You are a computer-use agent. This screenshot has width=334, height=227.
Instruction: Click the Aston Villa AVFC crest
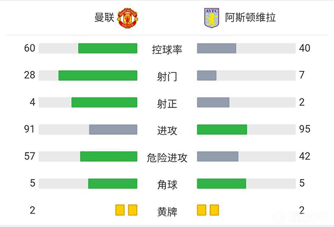pos(211,17)
